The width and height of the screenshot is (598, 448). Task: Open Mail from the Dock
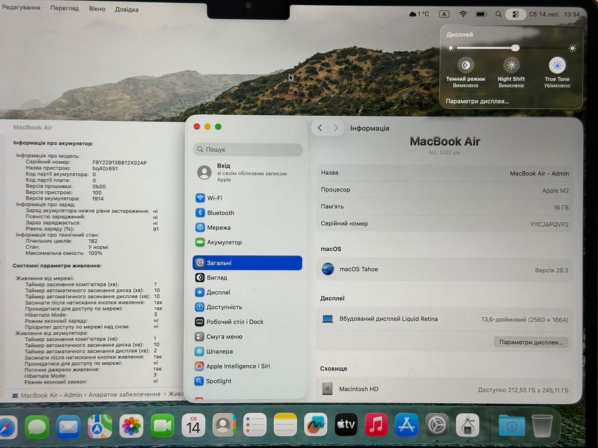69,426
